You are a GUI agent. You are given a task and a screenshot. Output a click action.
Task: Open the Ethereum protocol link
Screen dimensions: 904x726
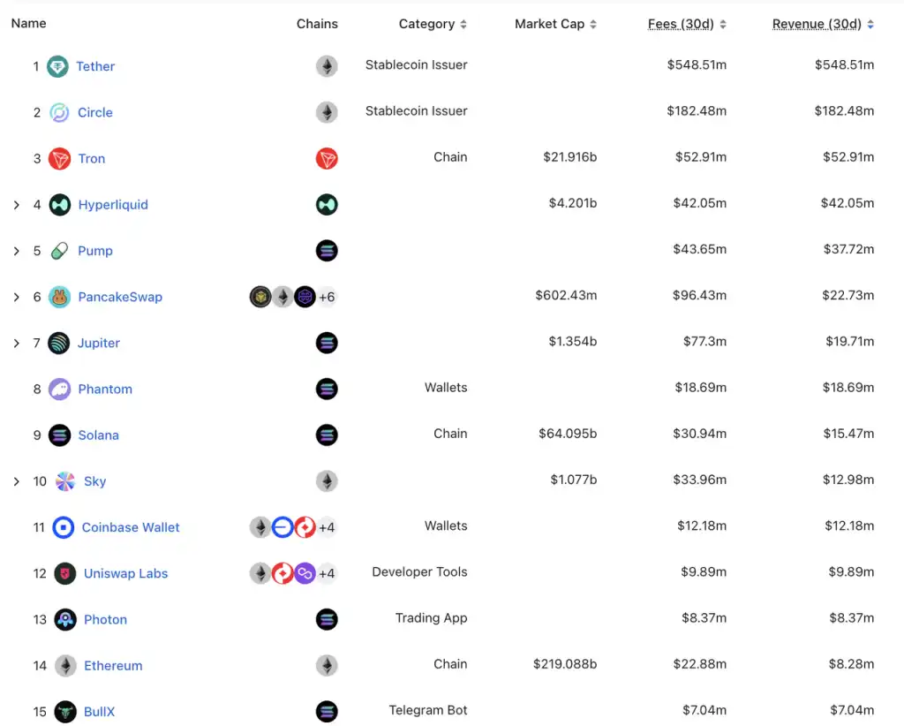113,666
